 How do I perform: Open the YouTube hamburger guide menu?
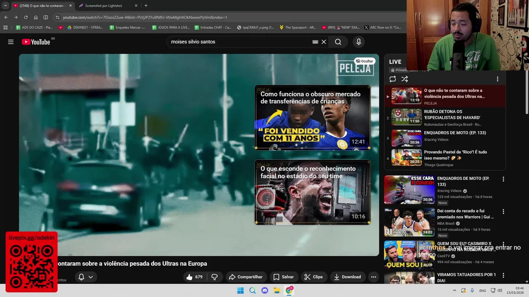[x=11, y=42]
